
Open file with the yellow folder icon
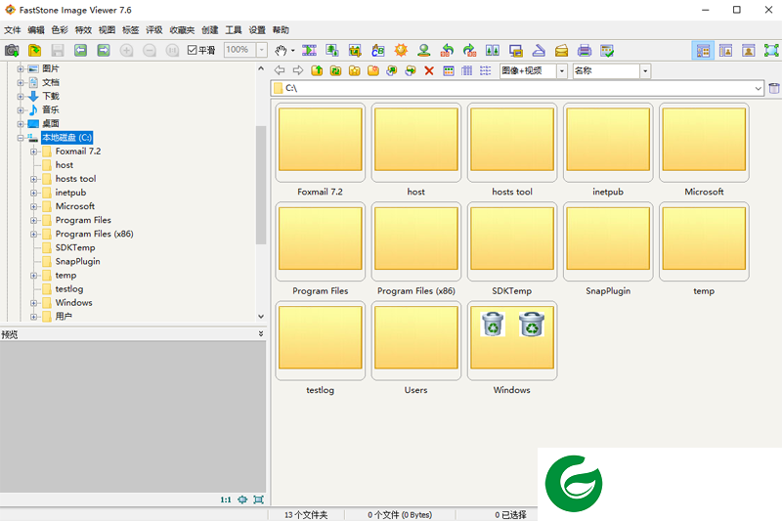click(34, 51)
